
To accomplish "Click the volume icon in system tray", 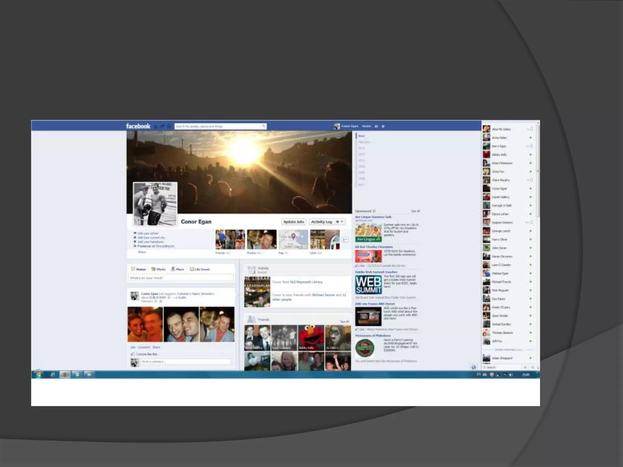I will (511, 375).
